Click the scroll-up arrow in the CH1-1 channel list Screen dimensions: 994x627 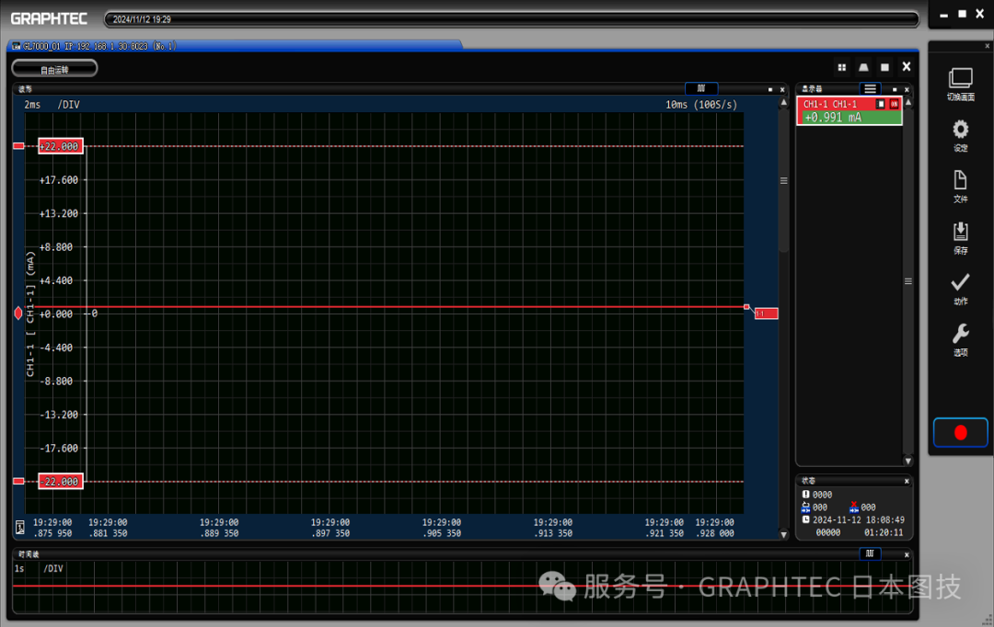click(x=908, y=103)
